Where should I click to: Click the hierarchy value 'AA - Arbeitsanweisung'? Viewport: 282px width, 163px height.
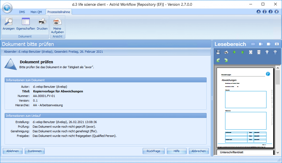[x=48, y=105]
